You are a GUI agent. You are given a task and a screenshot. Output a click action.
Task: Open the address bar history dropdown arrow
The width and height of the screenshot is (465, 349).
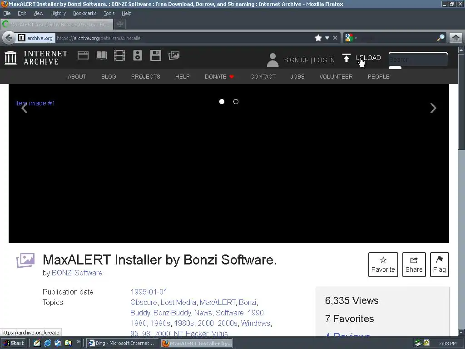tap(327, 38)
